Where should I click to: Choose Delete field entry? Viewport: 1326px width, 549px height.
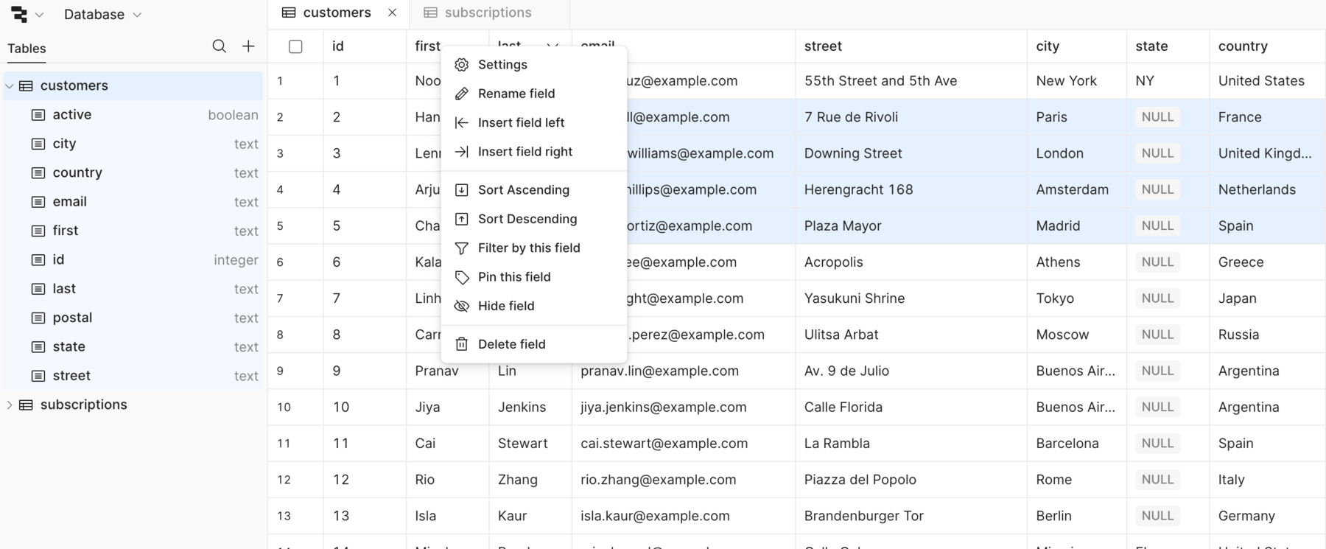(x=534, y=344)
